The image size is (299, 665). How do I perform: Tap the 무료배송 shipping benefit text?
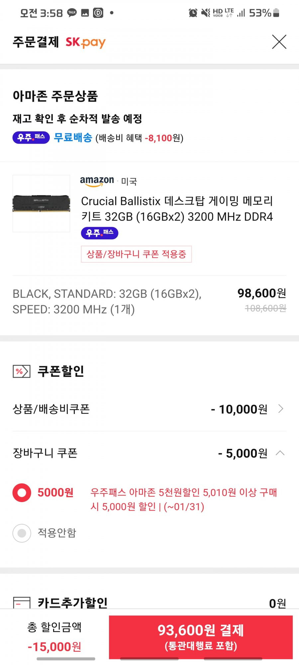[73, 137]
